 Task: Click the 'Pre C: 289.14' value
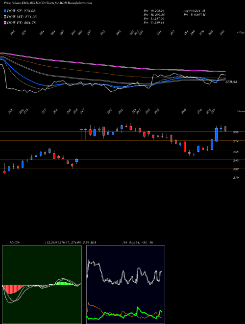click(154, 23)
